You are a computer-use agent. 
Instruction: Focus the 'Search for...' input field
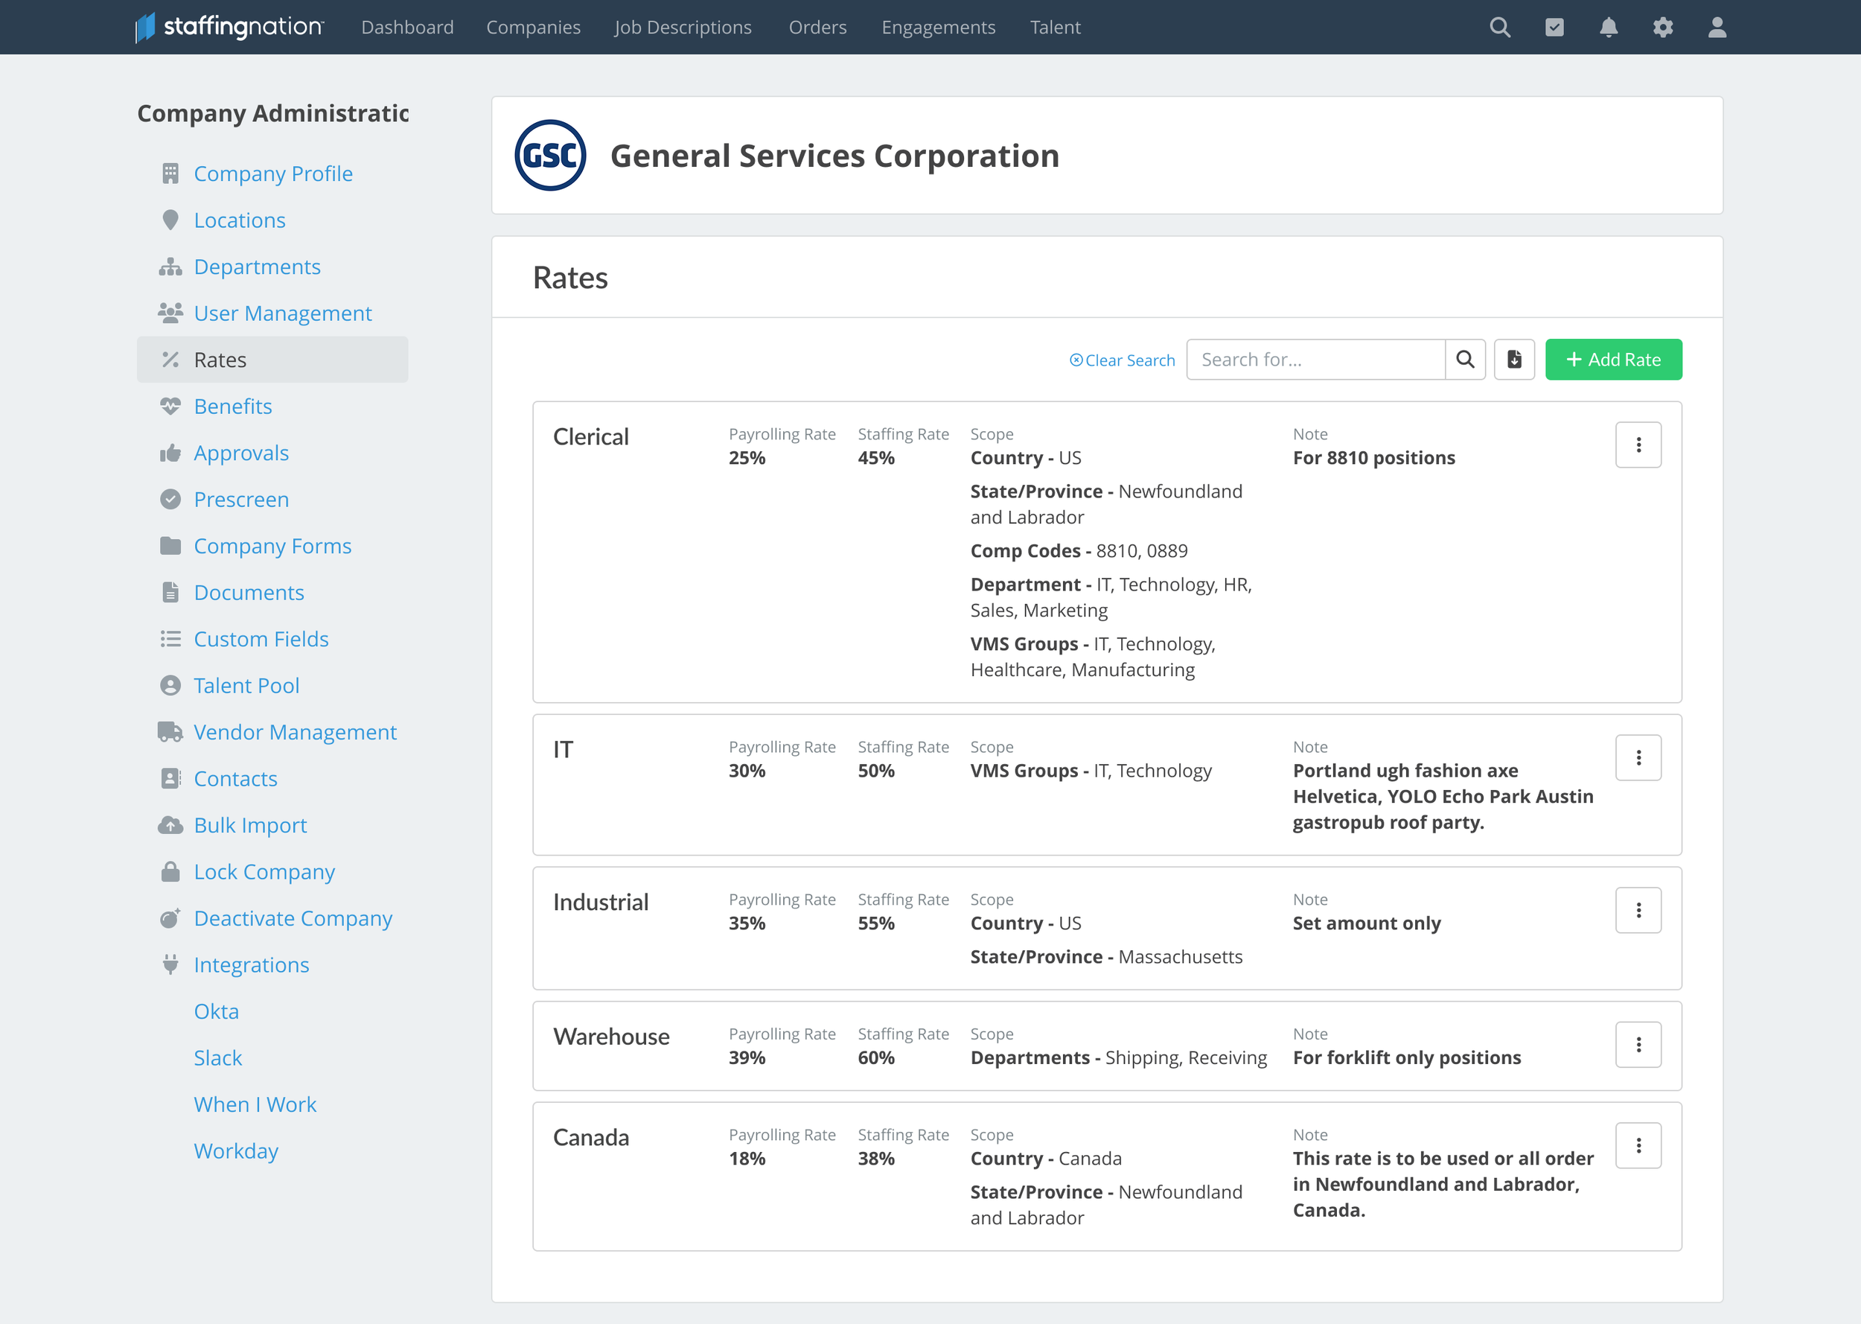(1316, 360)
